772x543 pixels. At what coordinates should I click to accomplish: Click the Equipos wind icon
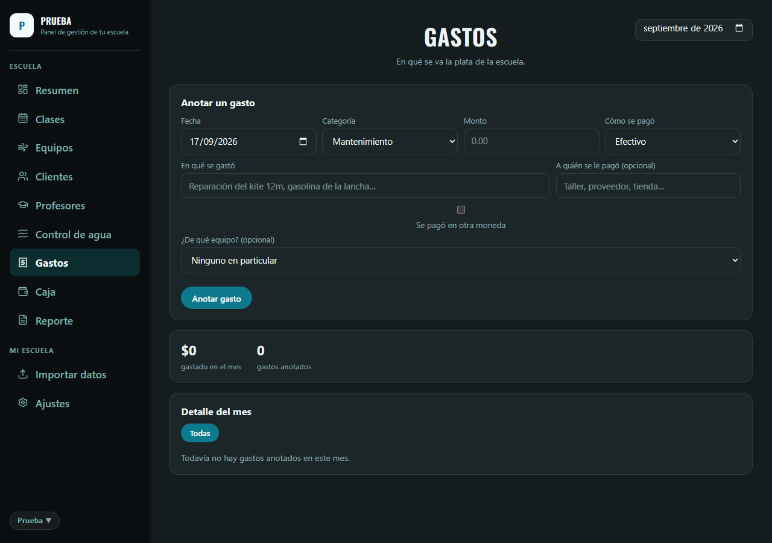point(23,148)
